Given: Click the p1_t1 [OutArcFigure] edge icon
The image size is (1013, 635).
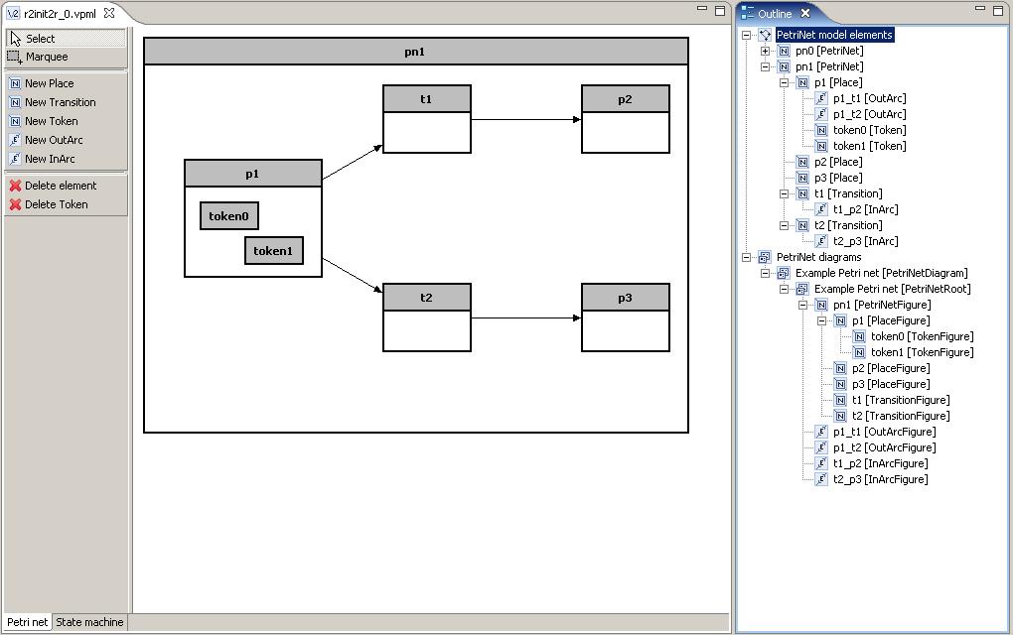Looking at the screenshot, I should point(821,432).
